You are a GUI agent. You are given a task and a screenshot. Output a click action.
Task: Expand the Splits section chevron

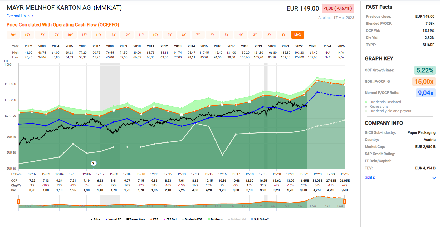(434, 178)
